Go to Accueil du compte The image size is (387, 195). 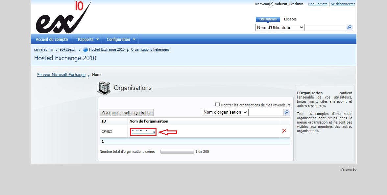52,39
